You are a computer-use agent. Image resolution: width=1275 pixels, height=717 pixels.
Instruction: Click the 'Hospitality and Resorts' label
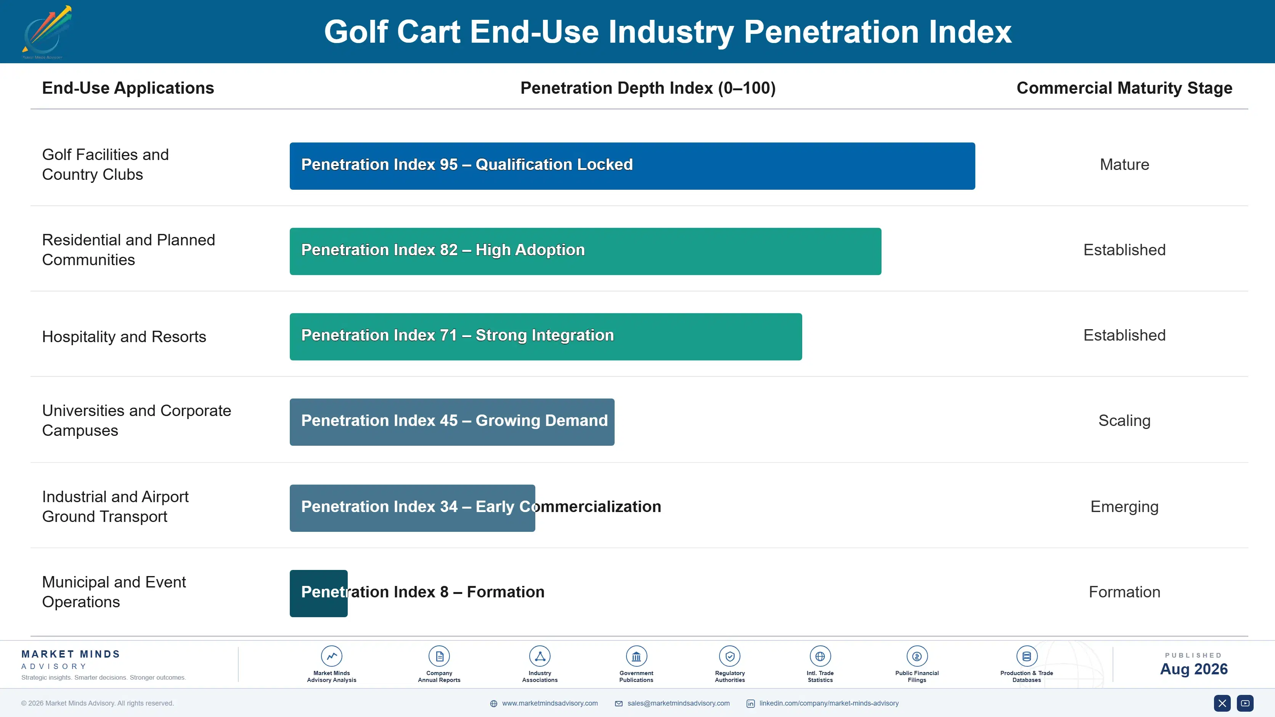click(124, 337)
